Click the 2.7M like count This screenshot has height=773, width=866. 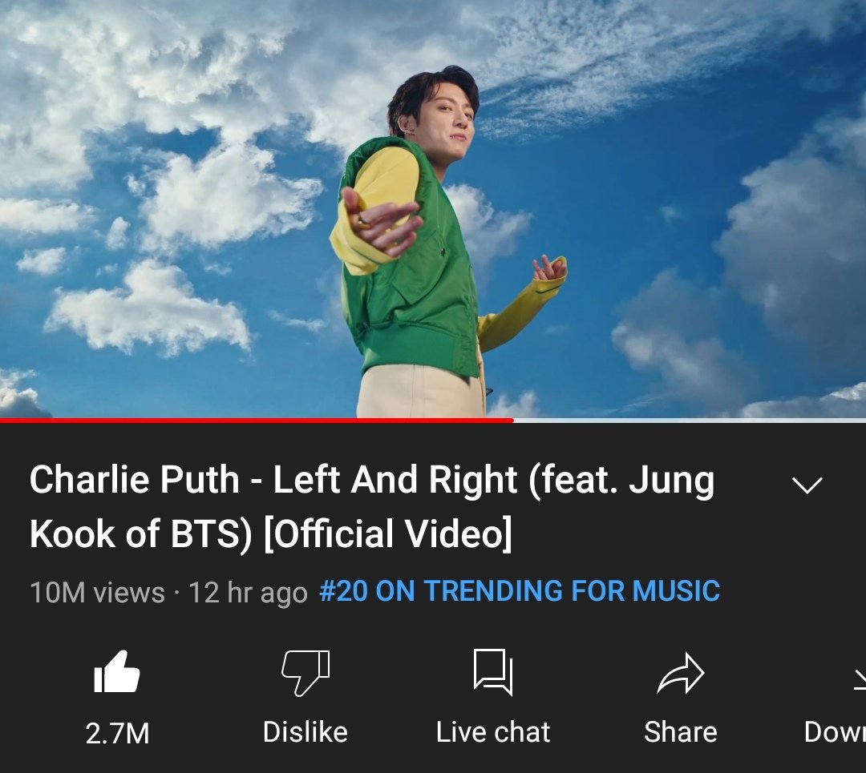(x=117, y=733)
